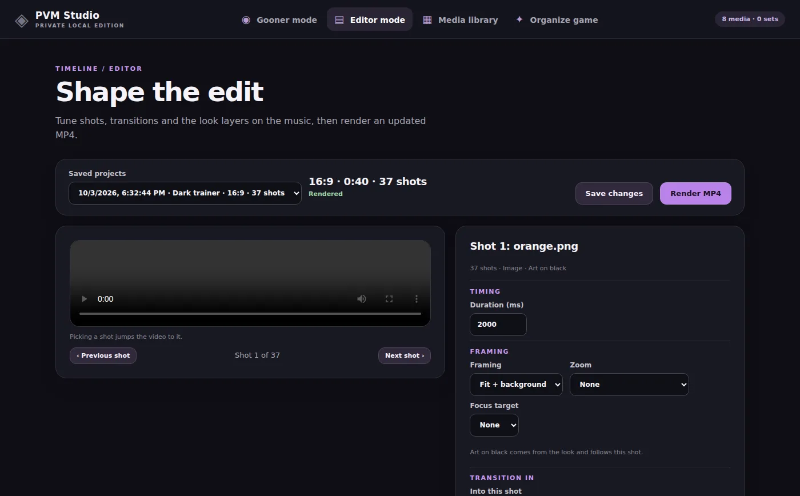
Task: Click the 16:9 · 0:40 · 37 shots summary
Action: 367,182
